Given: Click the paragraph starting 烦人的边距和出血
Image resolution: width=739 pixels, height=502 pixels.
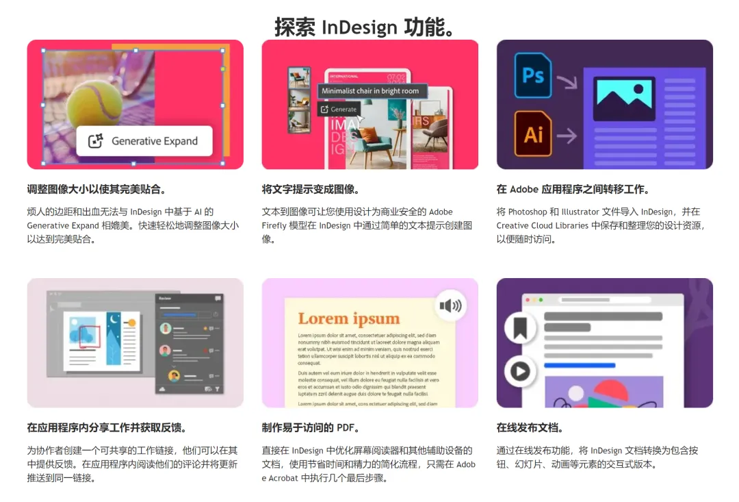Looking at the screenshot, I should pyautogui.click(x=133, y=225).
